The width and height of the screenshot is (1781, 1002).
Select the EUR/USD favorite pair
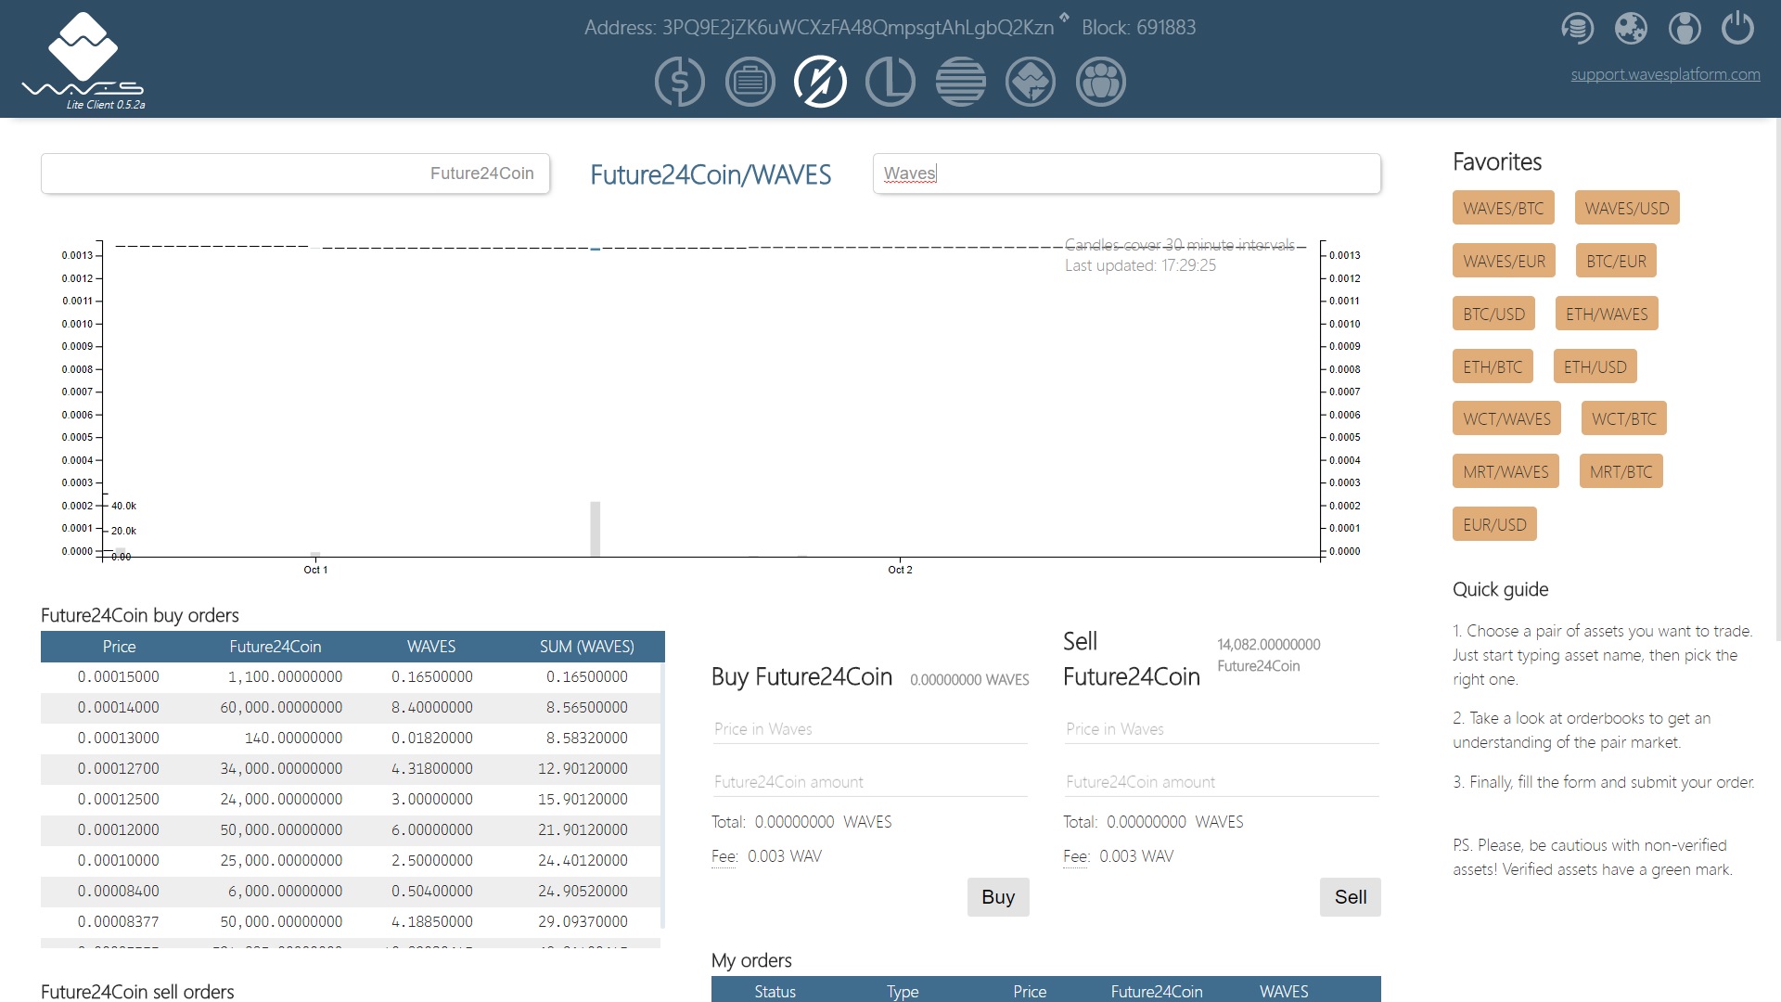pyautogui.click(x=1494, y=524)
